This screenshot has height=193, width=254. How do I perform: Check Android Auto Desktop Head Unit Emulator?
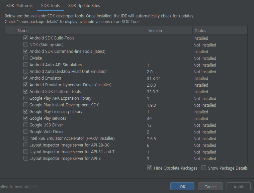25,71
